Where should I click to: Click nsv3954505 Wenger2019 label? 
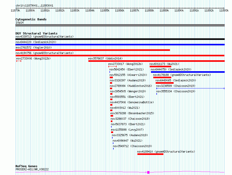(128, 91)
